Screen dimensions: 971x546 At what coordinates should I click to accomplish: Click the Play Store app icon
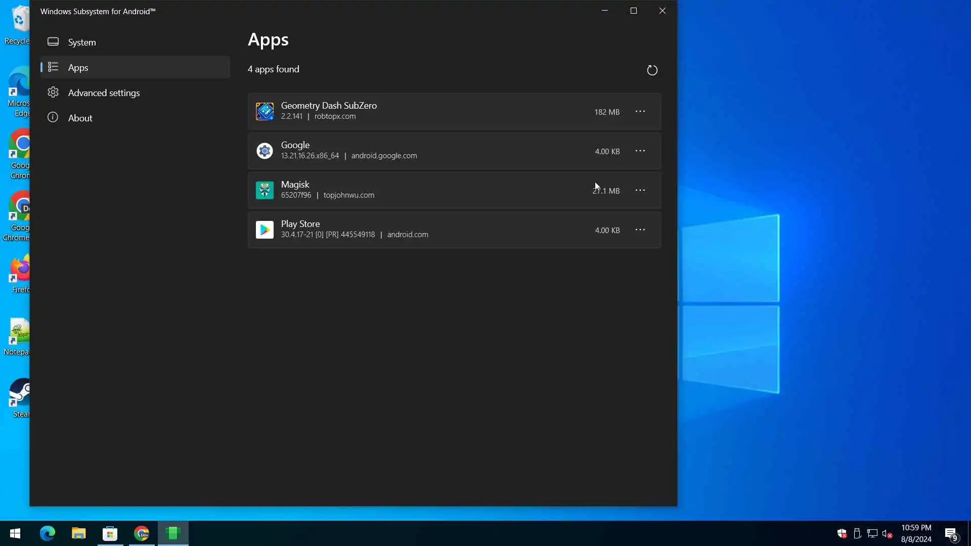click(x=264, y=230)
